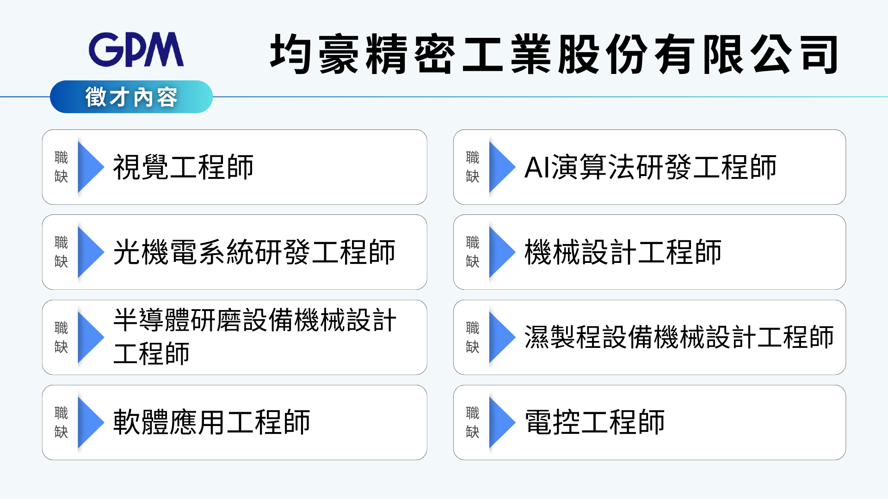Select the 光機電系統研發工程師 job title
Image resolution: width=888 pixels, height=499 pixels.
[x=254, y=252]
